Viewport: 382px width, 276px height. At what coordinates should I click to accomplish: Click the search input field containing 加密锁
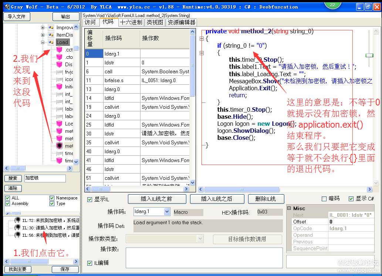click(45, 178)
